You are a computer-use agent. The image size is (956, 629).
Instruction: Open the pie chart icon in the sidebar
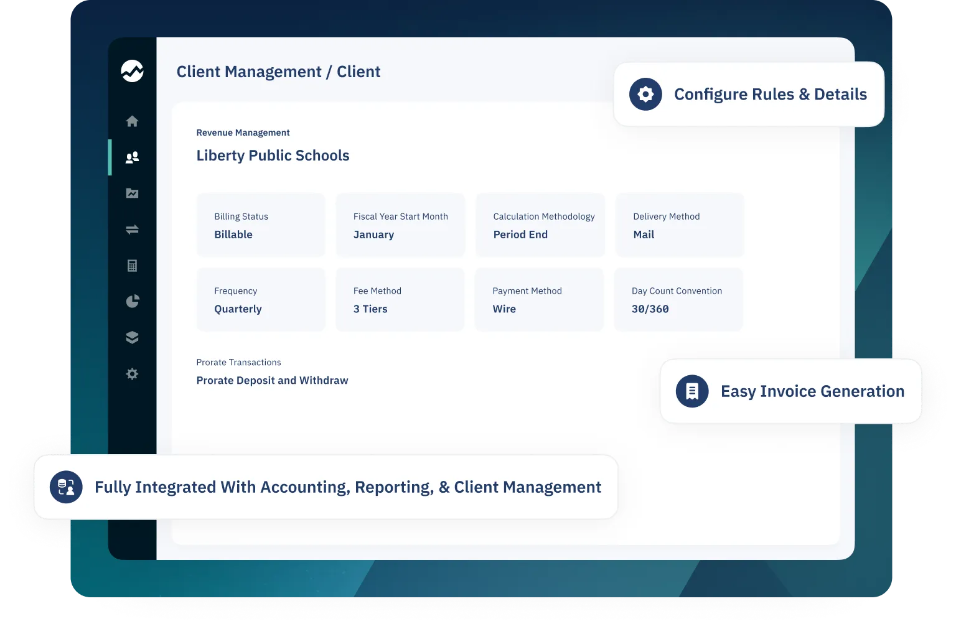point(132,302)
